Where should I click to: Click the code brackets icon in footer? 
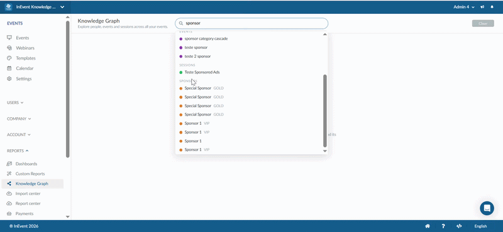[459, 226]
